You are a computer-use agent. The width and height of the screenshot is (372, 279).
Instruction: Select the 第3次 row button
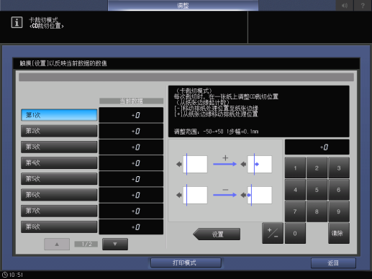tap(59, 147)
